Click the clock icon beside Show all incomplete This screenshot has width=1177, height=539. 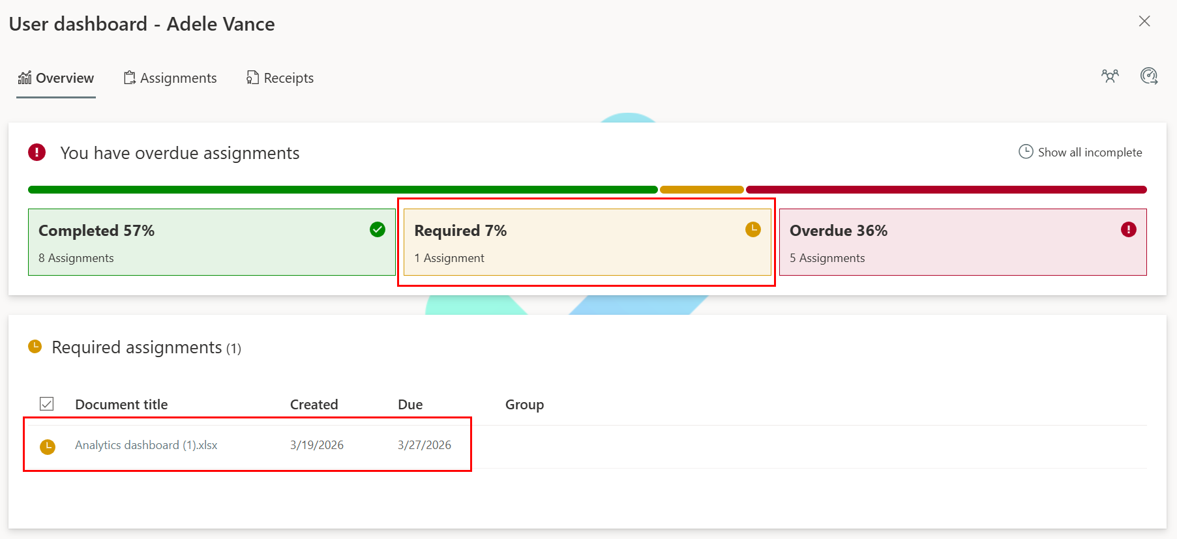[1025, 151]
